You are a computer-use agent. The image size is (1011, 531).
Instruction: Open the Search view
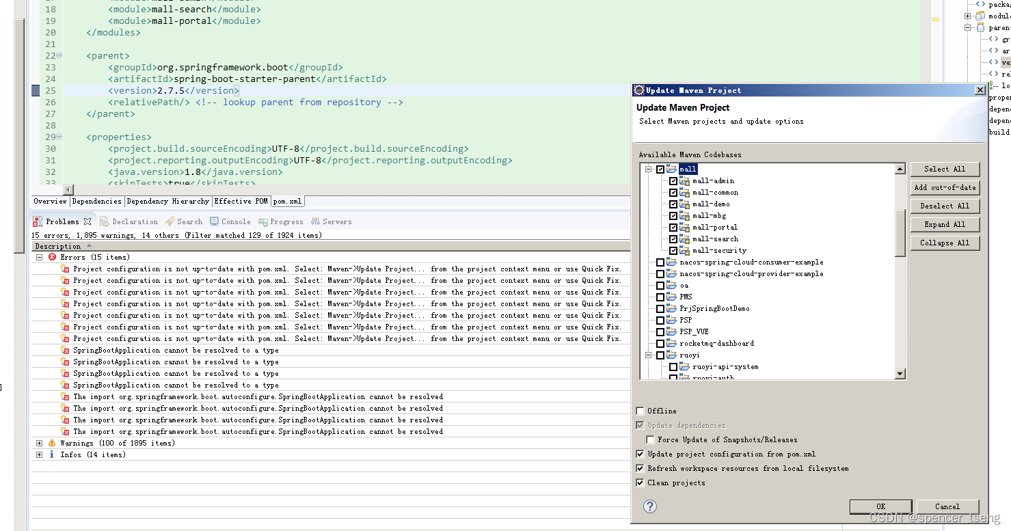pos(188,221)
